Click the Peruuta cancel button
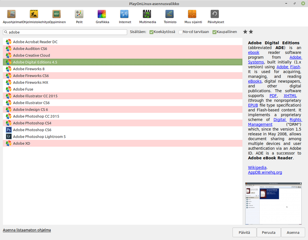Image resolution: width=308 pixels, height=240 pixels. pyautogui.click(x=269, y=232)
